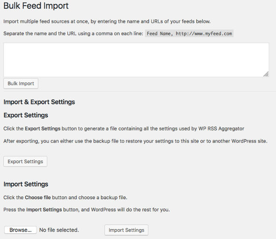Click inside the bulk feed import text area

(136, 60)
